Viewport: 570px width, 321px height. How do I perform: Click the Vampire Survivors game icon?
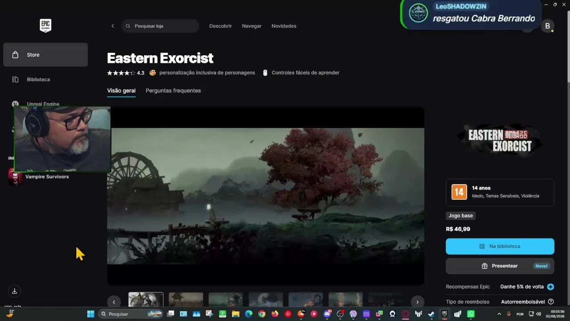[x=15, y=177]
